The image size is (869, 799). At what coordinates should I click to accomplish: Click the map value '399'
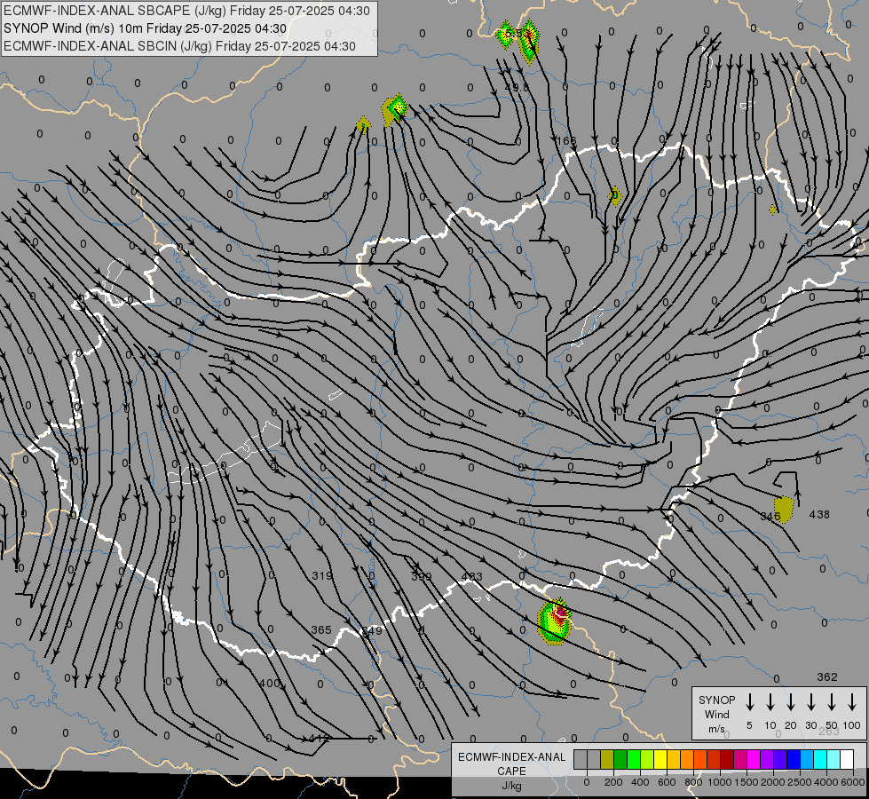[x=422, y=577]
